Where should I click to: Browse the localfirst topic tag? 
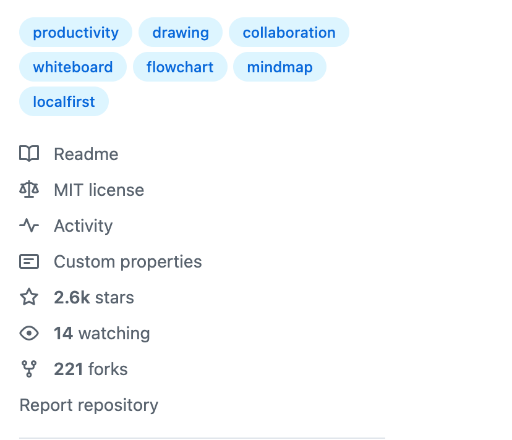64,101
